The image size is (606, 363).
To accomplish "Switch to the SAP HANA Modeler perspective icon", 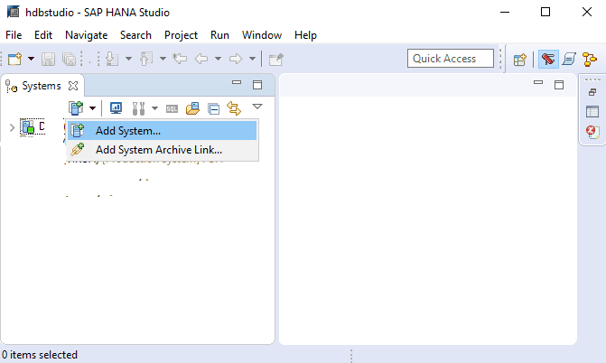I will click(x=590, y=60).
